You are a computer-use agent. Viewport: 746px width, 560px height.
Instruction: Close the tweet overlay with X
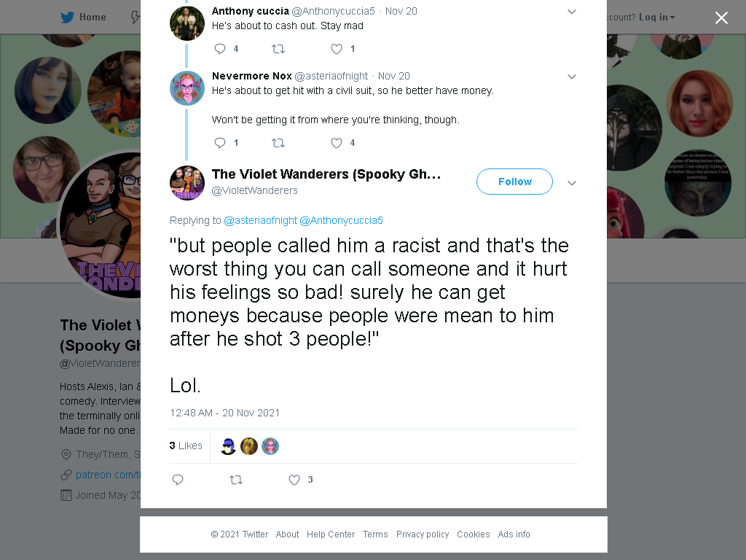point(721,17)
